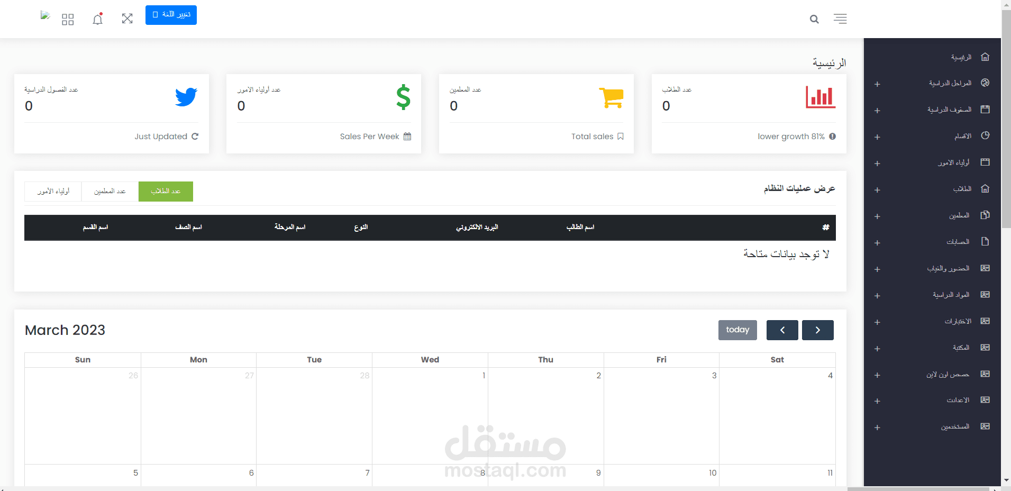
Task: Select March 4 cell under Sat
Action: [x=777, y=416]
